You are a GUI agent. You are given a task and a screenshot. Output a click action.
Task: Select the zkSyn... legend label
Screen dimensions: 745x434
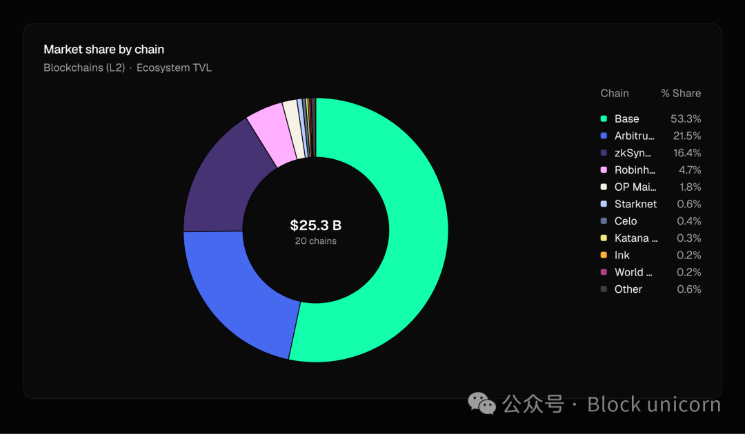[x=633, y=153]
